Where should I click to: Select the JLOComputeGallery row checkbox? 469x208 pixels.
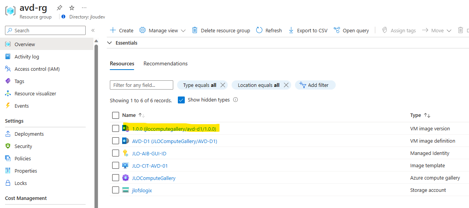pos(116,178)
